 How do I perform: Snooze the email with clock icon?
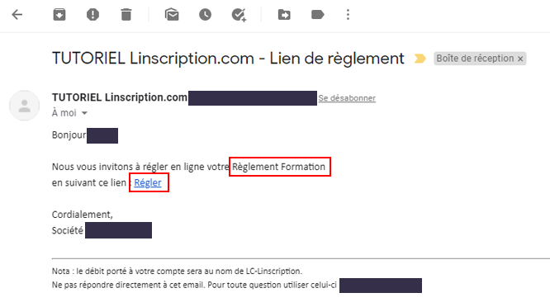point(205,15)
